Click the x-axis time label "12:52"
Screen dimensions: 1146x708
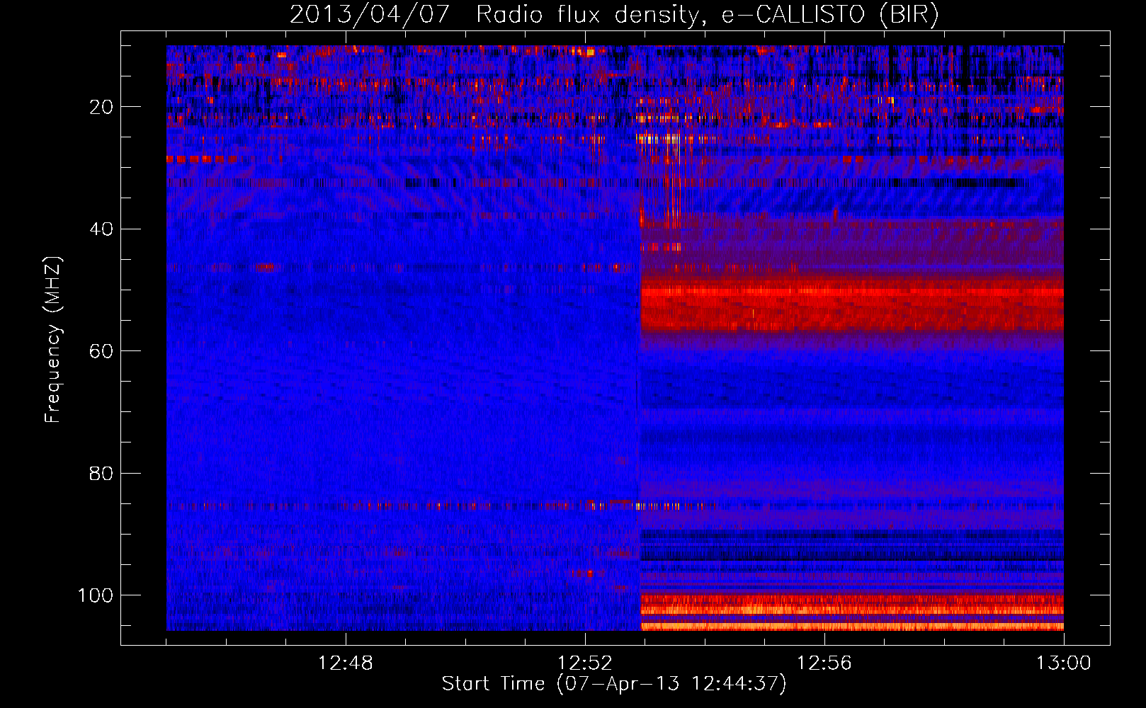pos(585,663)
